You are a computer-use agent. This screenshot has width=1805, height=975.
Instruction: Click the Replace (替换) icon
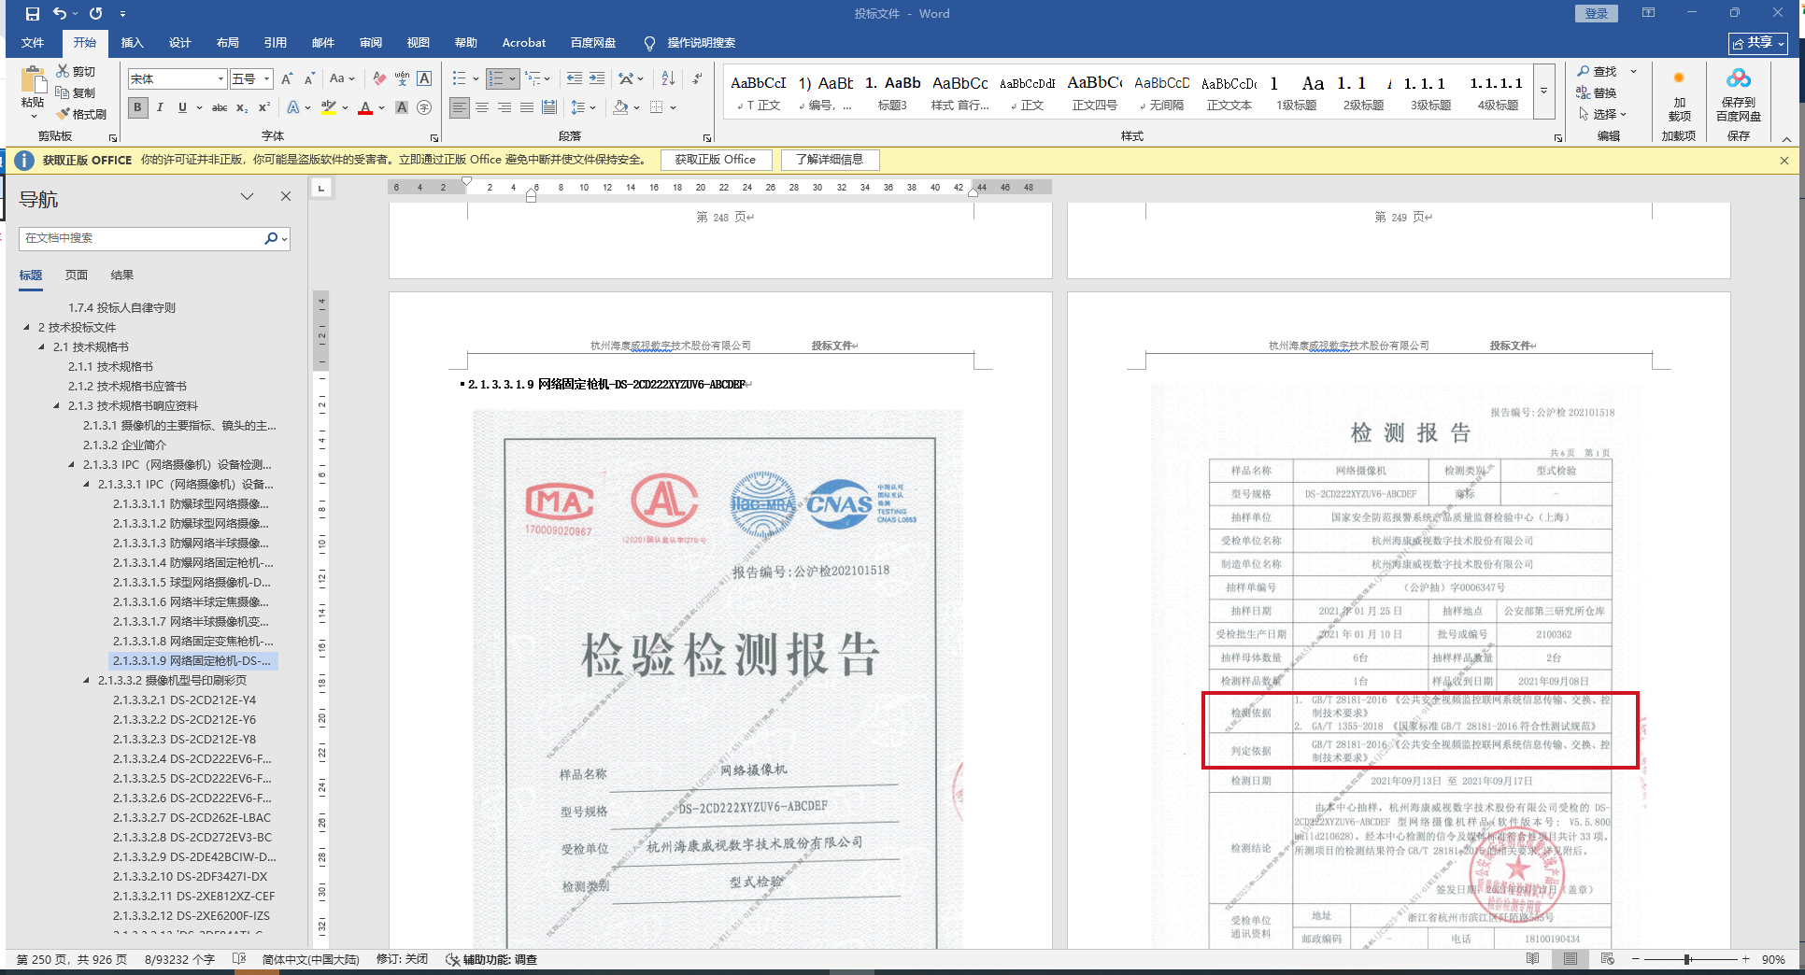pyautogui.click(x=1584, y=92)
